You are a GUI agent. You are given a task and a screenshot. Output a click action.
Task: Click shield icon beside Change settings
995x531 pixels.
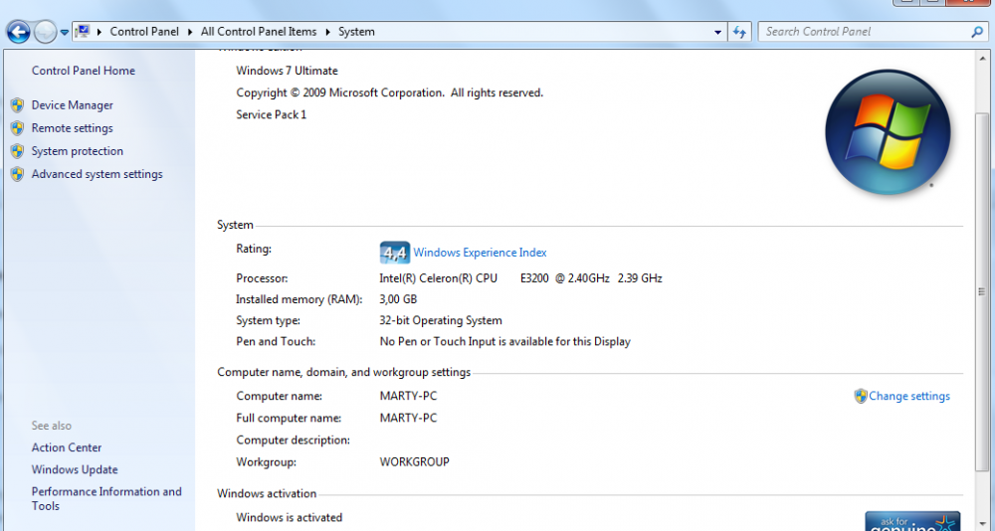(x=861, y=396)
